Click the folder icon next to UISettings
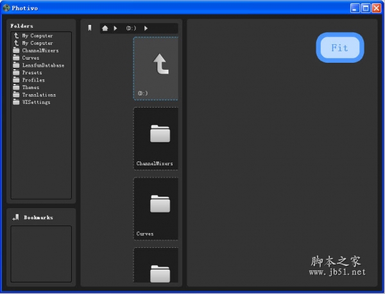The image size is (385, 294). point(16,102)
